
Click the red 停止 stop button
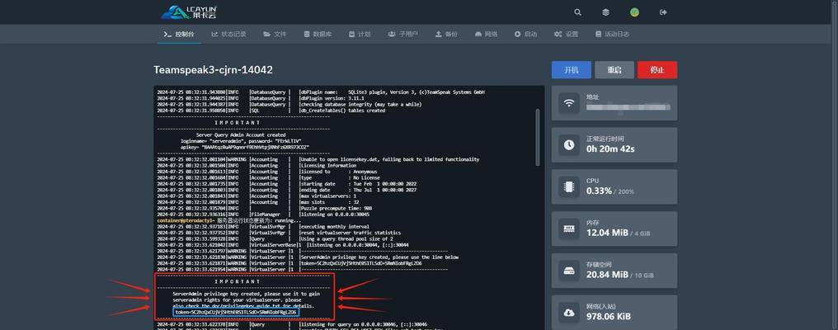(x=657, y=70)
